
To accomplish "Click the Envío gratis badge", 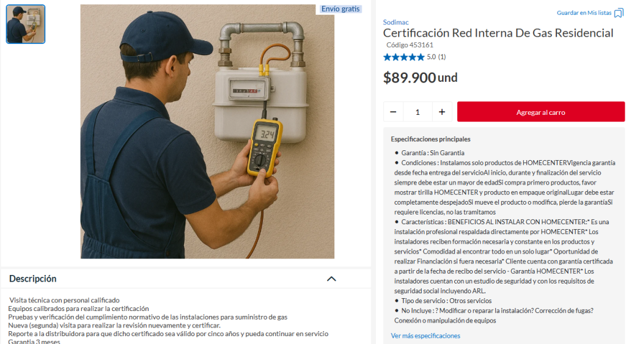I will click(341, 9).
